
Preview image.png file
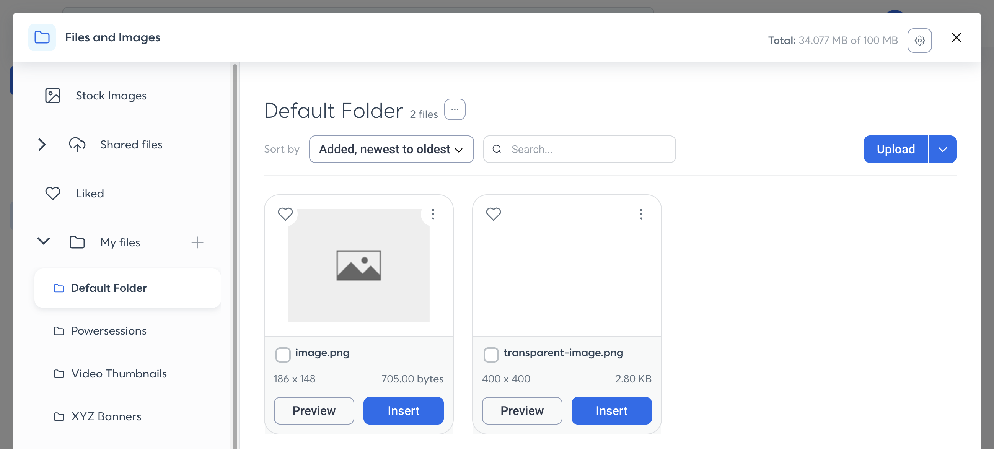pos(314,411)
